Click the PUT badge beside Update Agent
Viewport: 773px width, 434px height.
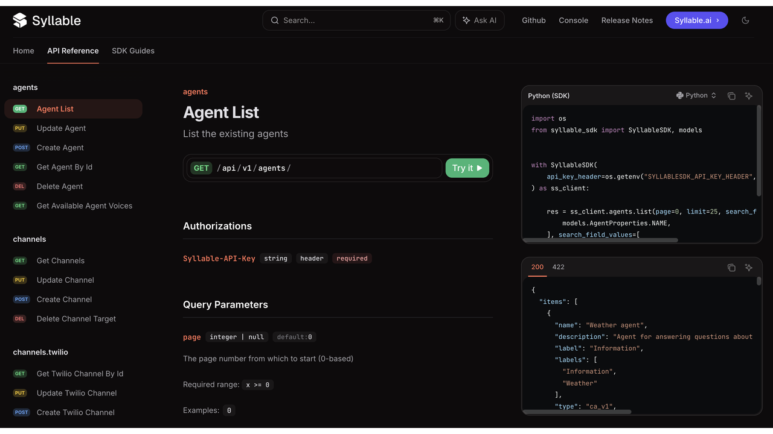point(20,128)
